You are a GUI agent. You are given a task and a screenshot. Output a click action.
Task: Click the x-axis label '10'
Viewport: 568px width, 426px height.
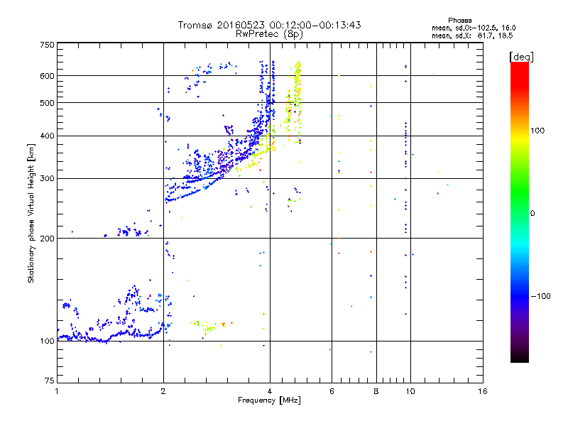tap(410, 391)
